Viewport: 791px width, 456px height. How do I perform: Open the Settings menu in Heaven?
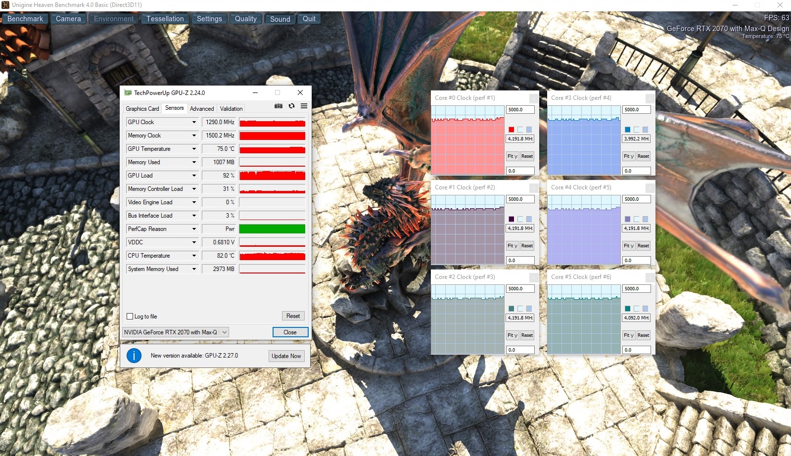coord(209,19)
